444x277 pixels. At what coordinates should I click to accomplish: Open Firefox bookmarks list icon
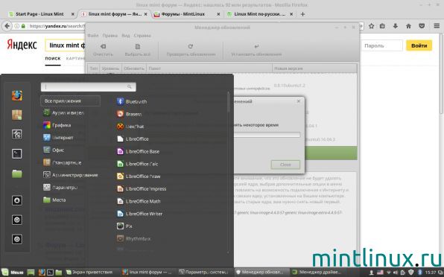(382, 26)
